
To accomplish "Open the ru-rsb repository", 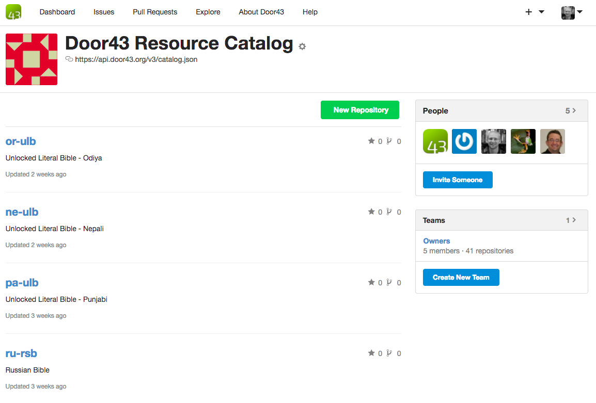I will (x=21, y=353).
